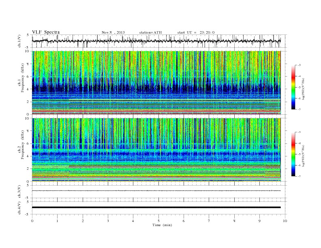The height and width of the screenshot is (248, 321).
Task: Click the '7' minute tick on time axis
Action: (209, 221)
